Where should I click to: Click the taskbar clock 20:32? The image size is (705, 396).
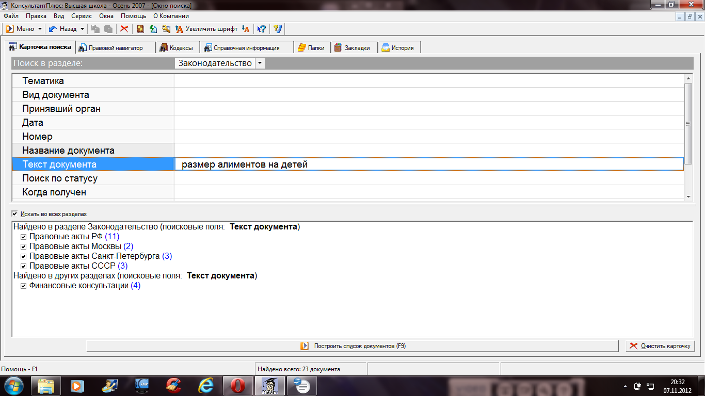tap(677, 382)
